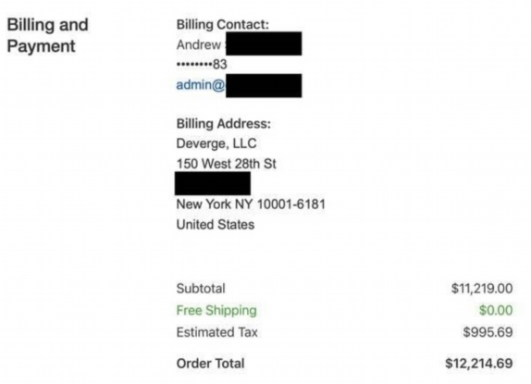The height and width of the screenshot is (384, 531).
Task: Click the Order Total label
Action: (x=210, y=364)
